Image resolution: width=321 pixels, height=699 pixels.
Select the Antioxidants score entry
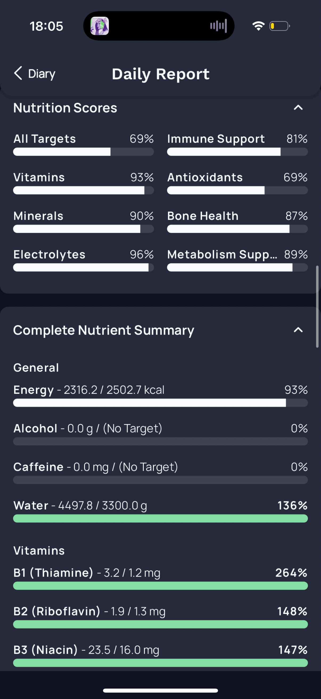click(237, 183)
